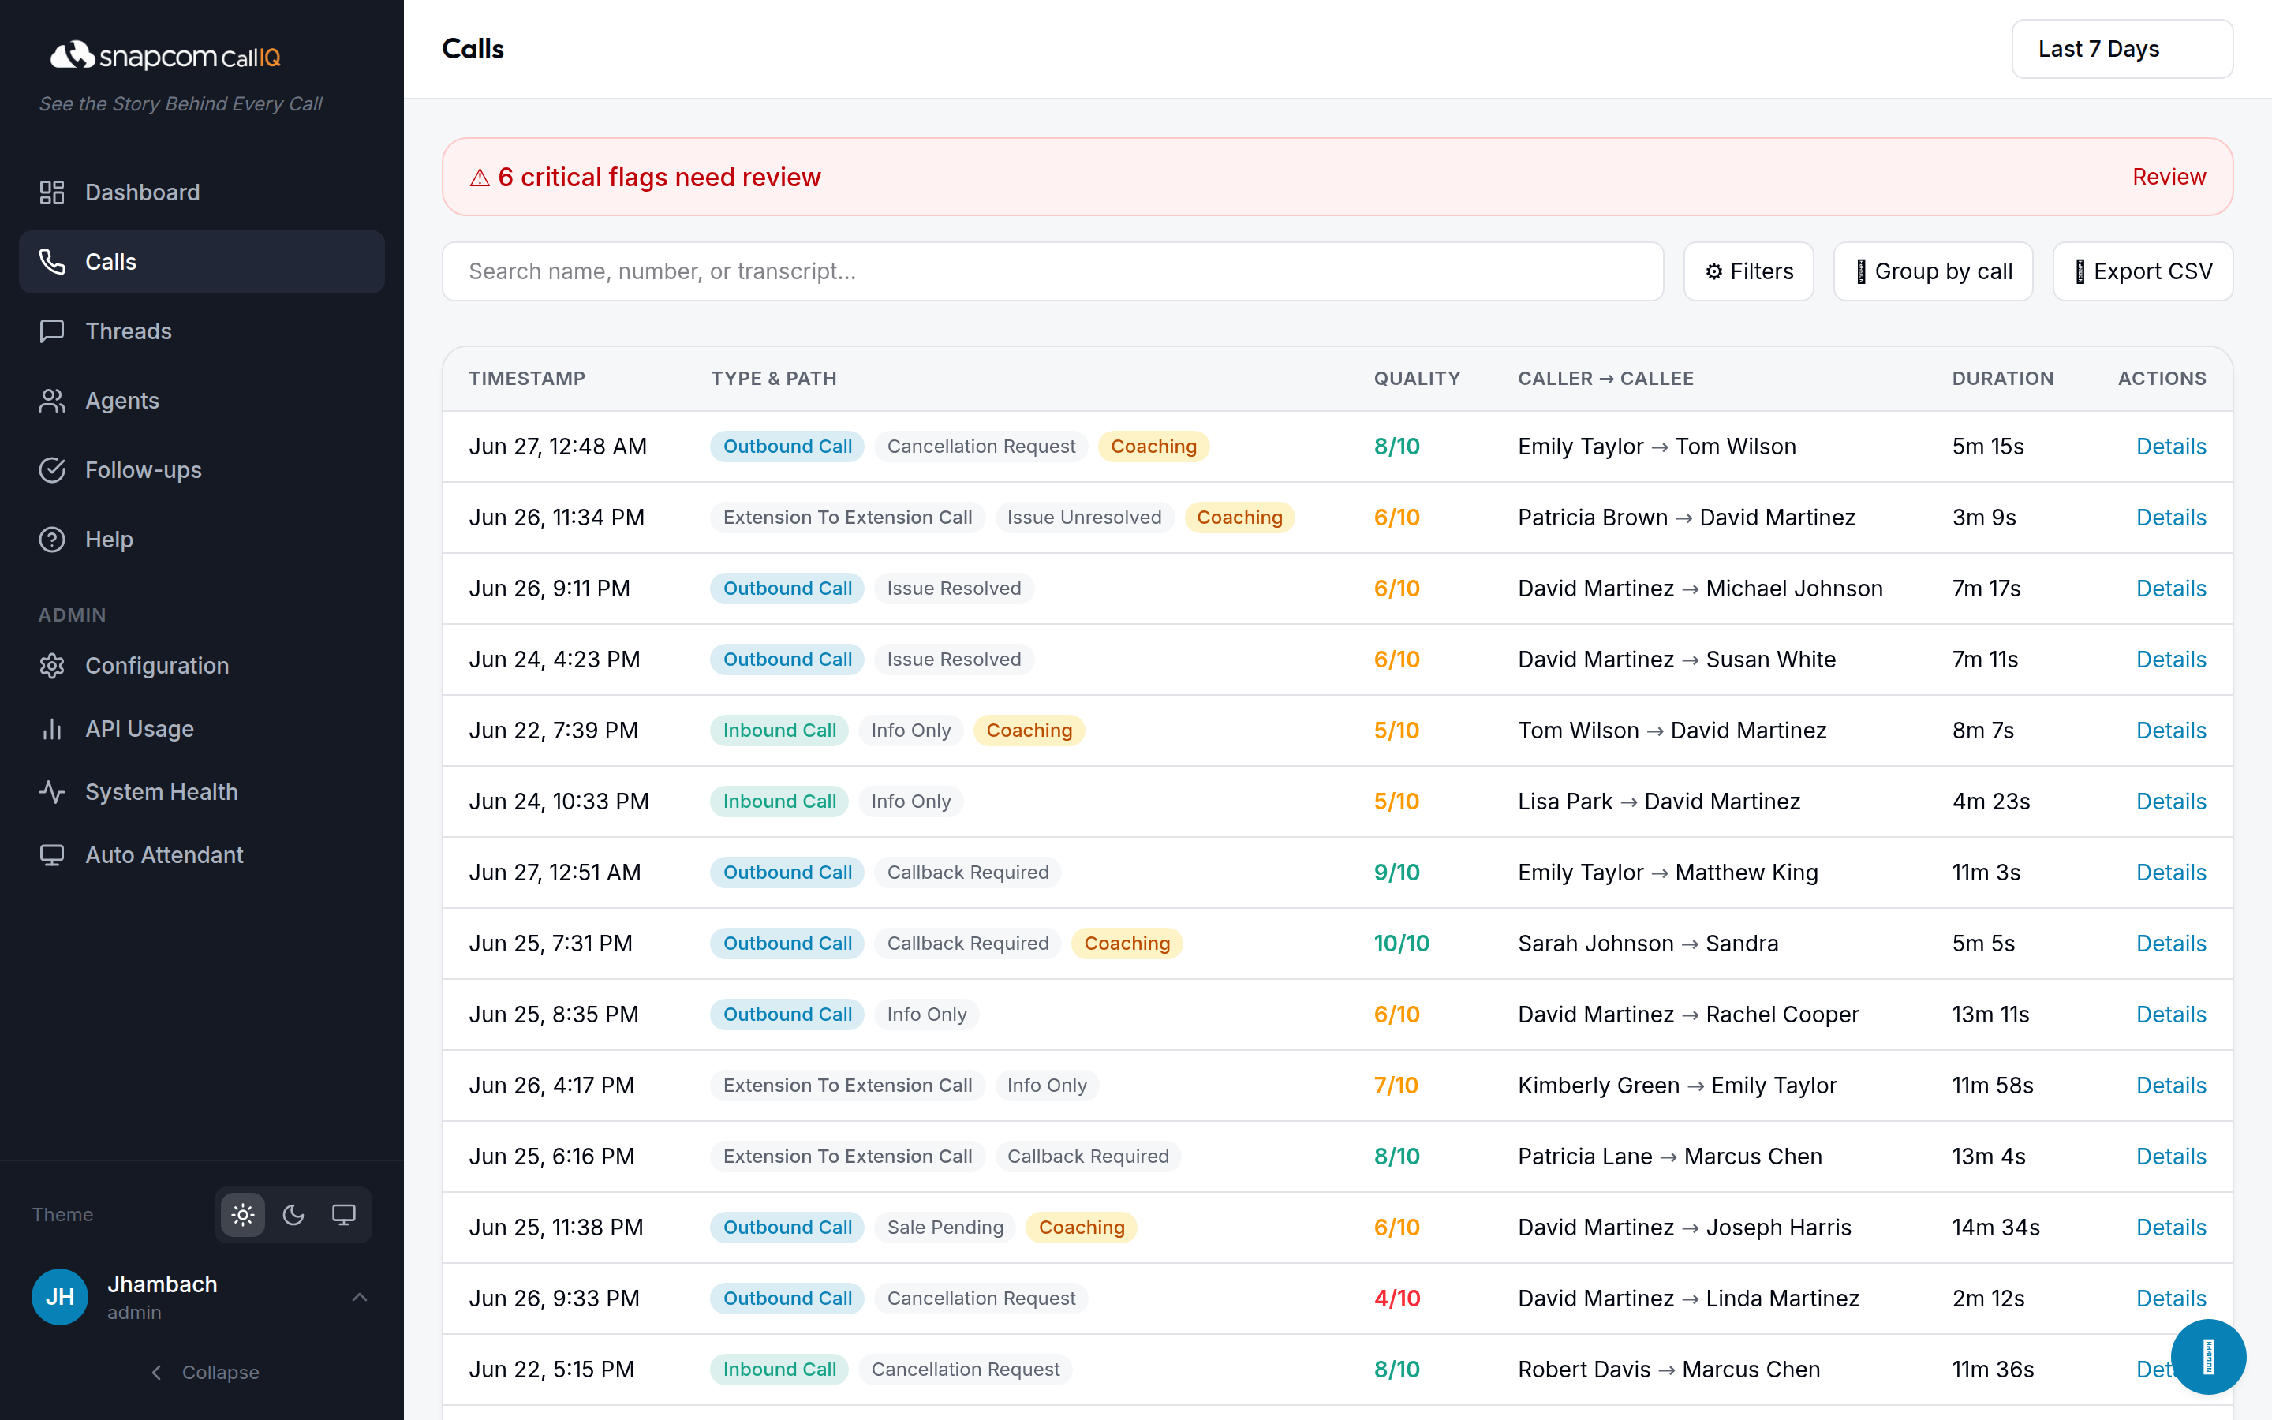Open Details for Emily Taylor → Tom Wilson call
The height and width of the screenshot is (1420, 2272).
pos(2170,447)
